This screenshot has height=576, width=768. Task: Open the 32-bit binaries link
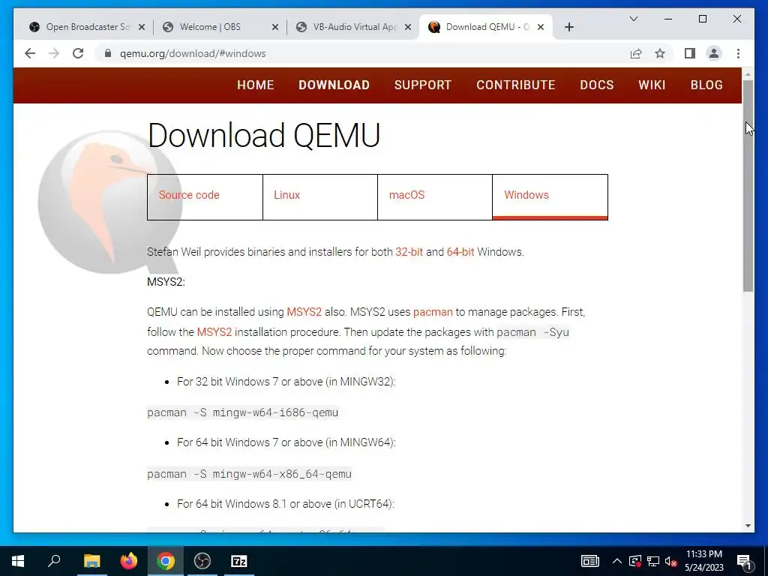[x=409, y=252]
